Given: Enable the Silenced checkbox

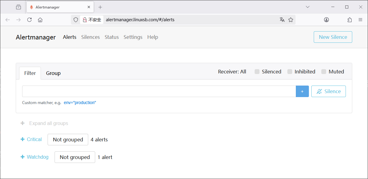Looking at the screenshot, I should [x=257, y=72].
